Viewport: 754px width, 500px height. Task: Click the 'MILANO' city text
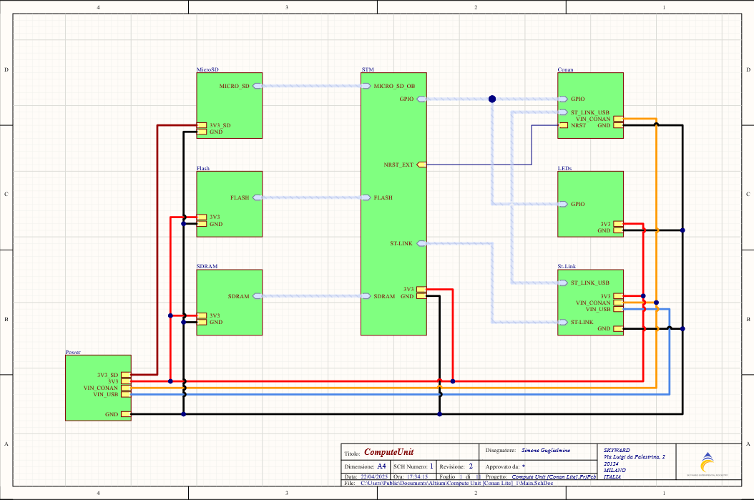(x=615, y=470)
